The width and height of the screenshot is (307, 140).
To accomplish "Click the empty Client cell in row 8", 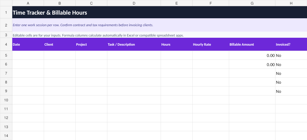I will [60, 82].
